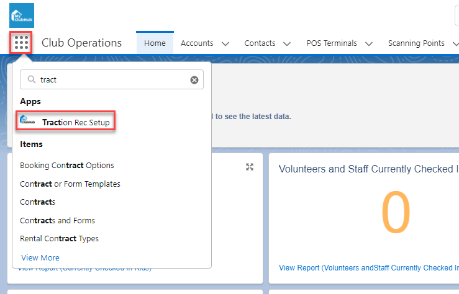This screenshot has width=459, height=294.
Task: Expand the Contacts dropdown chevron
Action: [x=287, y=43]
